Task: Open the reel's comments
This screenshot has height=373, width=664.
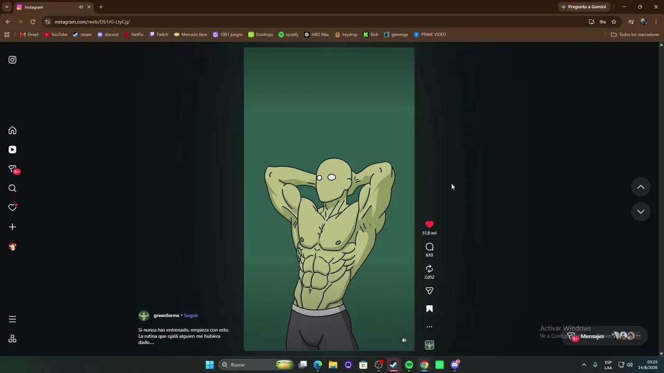Action: click(x=430, y=247)
